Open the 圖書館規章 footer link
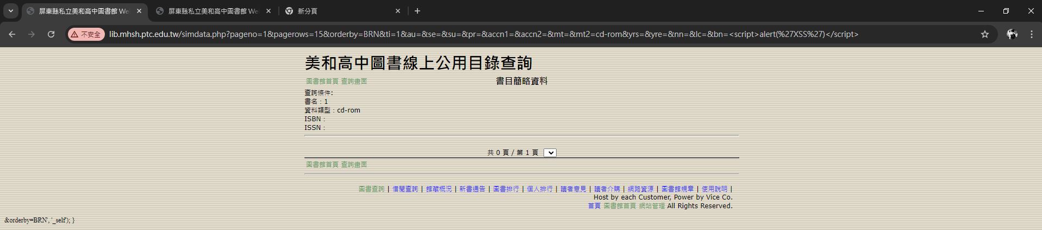This screenshot has height=230, width=1042. tap(677, 189)
